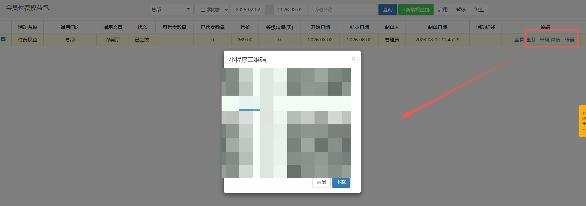Viewport: 586px width, 206px height.
Task: Open the 通用二维码 link in the row
Action: pos(537,40)
